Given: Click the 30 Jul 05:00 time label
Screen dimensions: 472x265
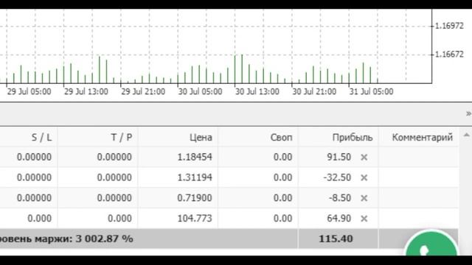Looking at the screenshot, I should click(200, 91).
